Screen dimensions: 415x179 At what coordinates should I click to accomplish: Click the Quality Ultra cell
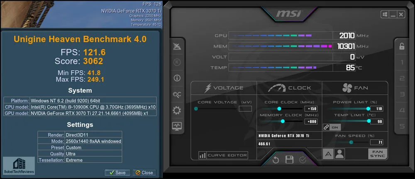click(93, 153)
